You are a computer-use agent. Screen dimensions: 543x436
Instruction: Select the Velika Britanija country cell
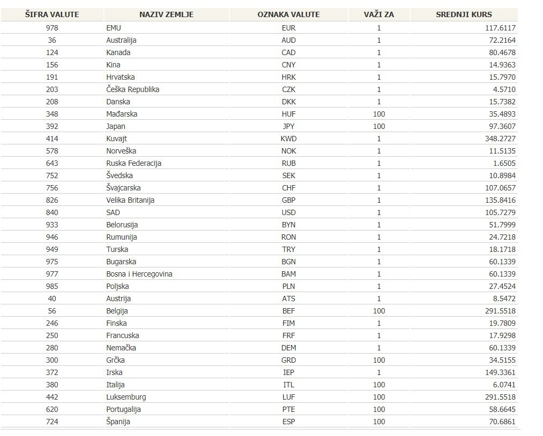(130, 200)
